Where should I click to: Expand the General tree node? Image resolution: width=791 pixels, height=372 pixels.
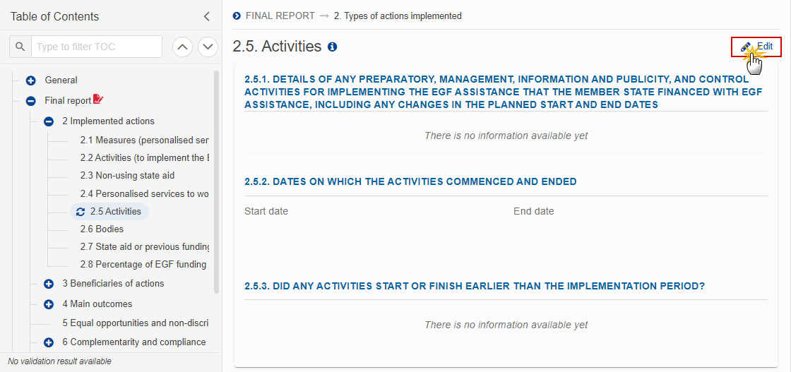31,80
